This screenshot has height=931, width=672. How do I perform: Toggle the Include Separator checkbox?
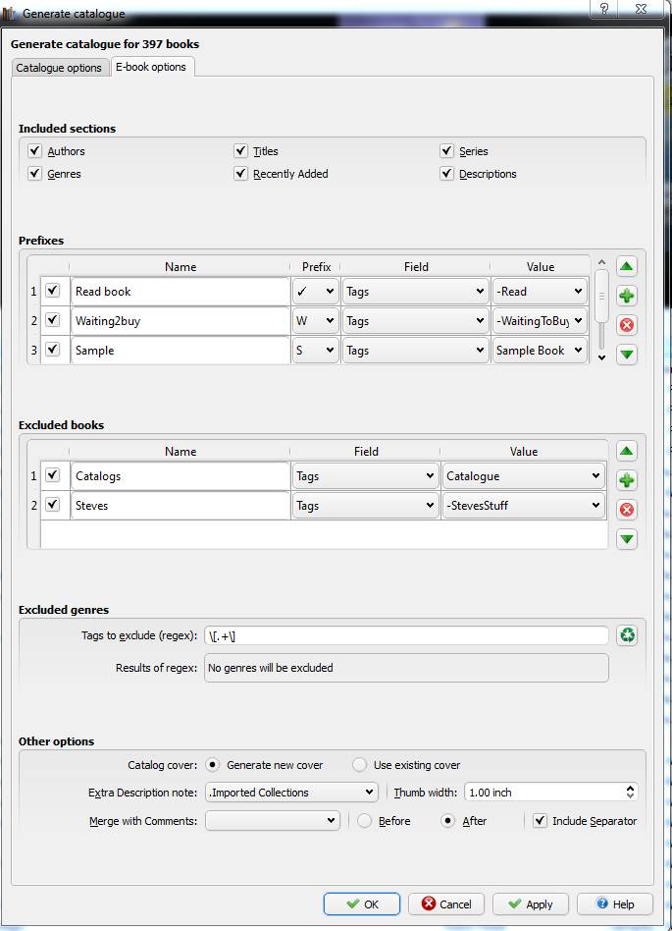pyautogui.click(x=540, y=821)
